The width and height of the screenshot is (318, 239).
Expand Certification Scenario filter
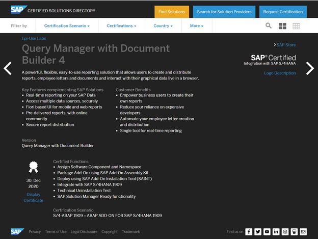coord(67,26)
